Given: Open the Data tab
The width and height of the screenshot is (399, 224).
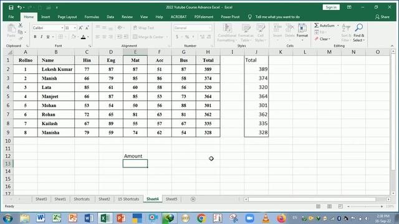Looking at the screenshot, I should [110, 17].
